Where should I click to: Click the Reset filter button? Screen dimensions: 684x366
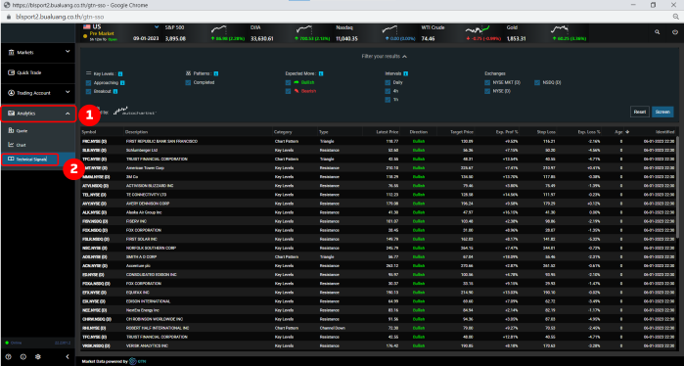tap(640, 112)
